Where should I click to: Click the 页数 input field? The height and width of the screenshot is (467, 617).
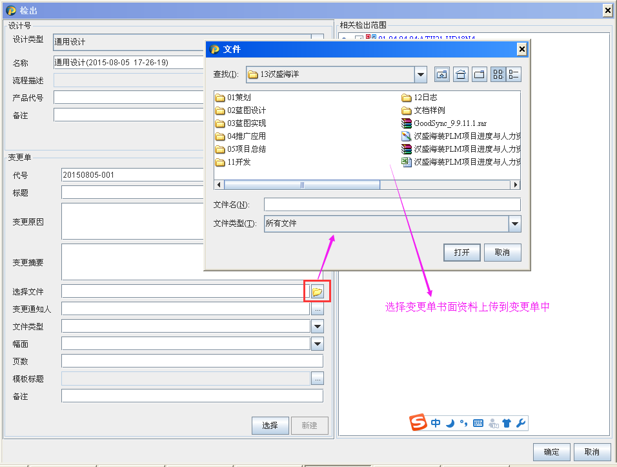pyautogui.click(x=192, y=361)
